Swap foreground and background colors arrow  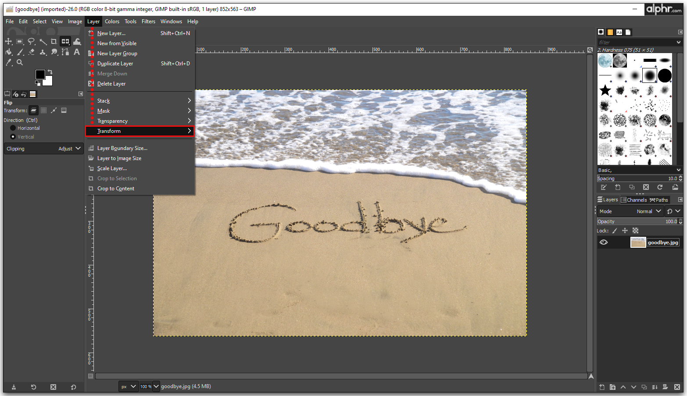coord(50,72)
